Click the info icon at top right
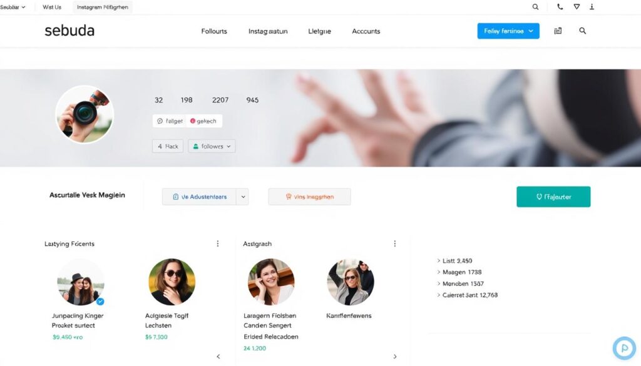The height and width of the screenshot is (366, 641). pos(592,7)
